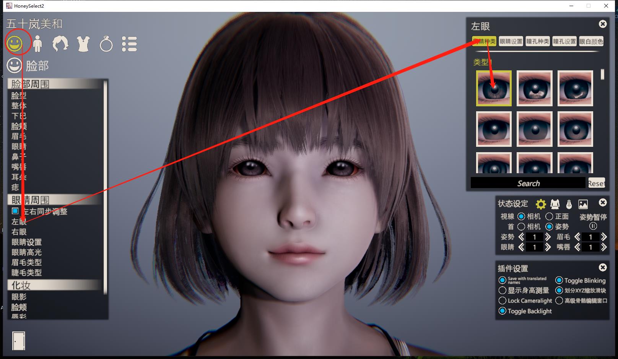Open the hair category icon
618x359 pixels.
pyautogui.click(x=60, y=44)
